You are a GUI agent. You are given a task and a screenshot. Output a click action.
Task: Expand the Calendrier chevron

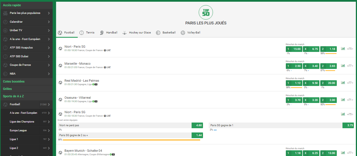tap(49, 22)
